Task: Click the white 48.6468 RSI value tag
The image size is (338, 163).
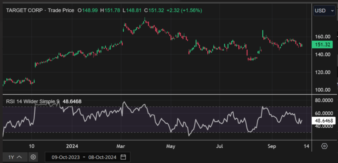Action: pyautogui.click(x=324, y=121)
